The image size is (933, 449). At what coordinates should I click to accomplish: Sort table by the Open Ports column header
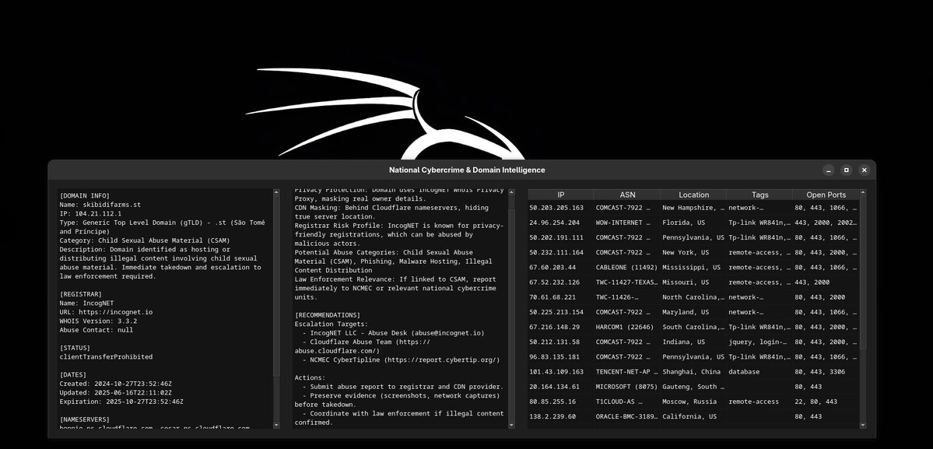point(826,195)
